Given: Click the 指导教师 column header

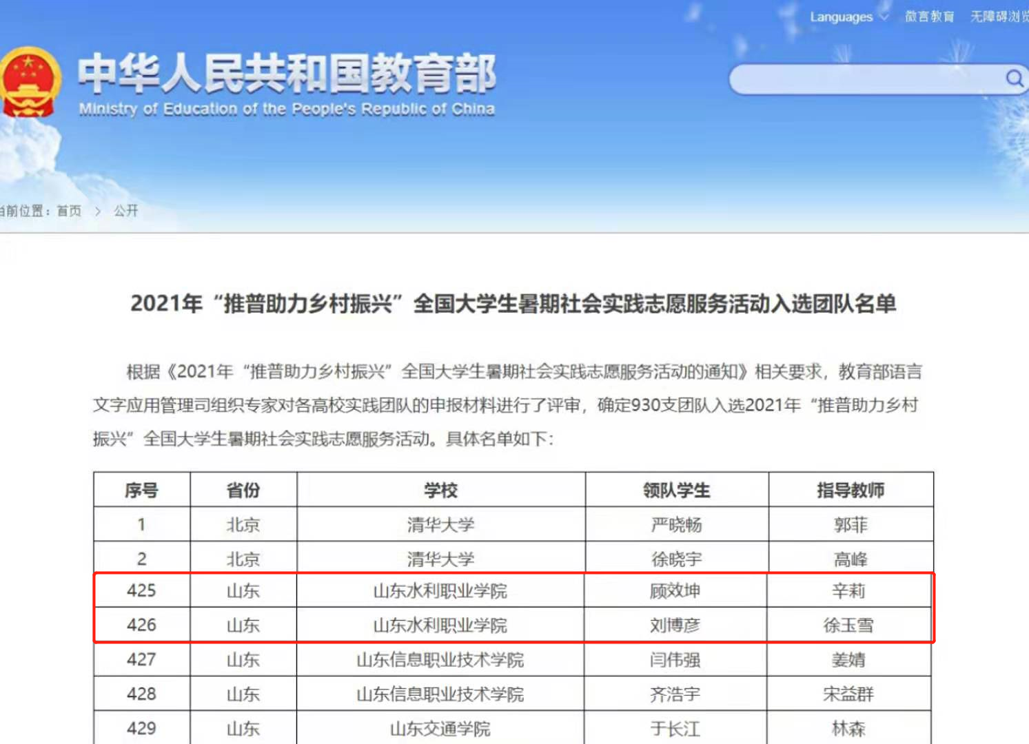Looking at the screenshot, I should pyautogui.click(x=850, y=490).
